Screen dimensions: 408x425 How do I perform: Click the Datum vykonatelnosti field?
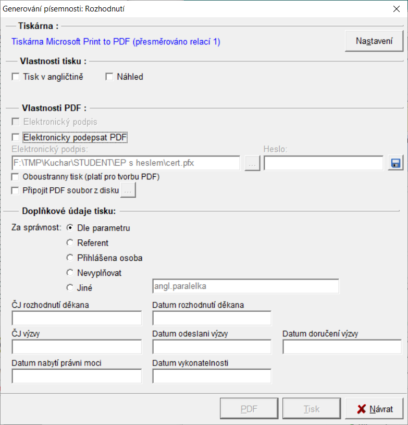[212, 377]
